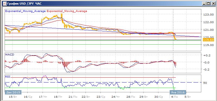
Task: Click the chart icon in the title bar
Action: pyautogui.click(x=5, y=4)
